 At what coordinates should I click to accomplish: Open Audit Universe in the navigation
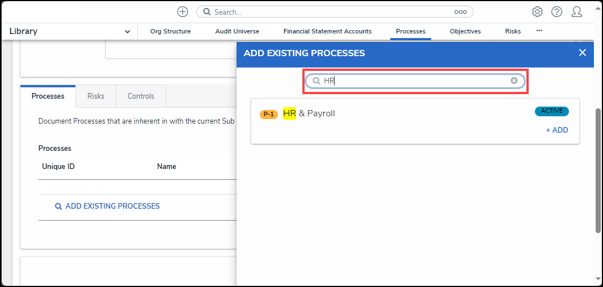pos(237,31)
